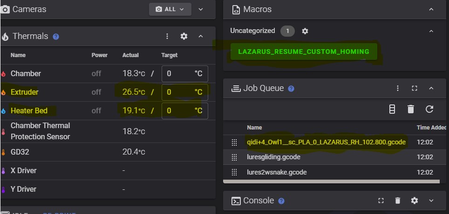The image size is (449, 214).
Task: Maximize the Job Queue panel
Action: click(x=415, y=88)
